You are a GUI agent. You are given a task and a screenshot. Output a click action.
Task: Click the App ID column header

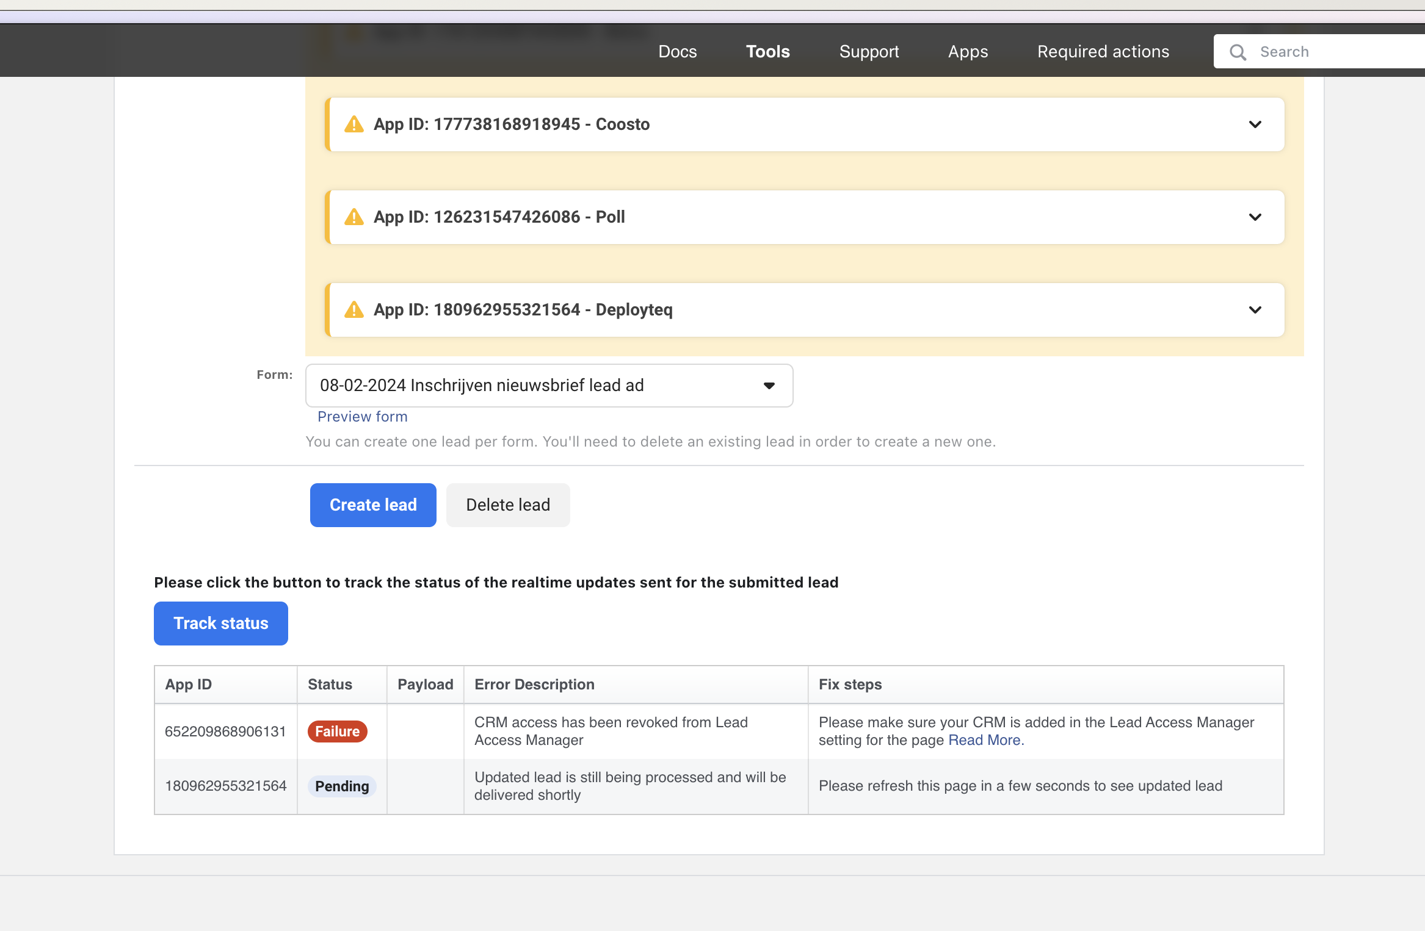(225, 685)
